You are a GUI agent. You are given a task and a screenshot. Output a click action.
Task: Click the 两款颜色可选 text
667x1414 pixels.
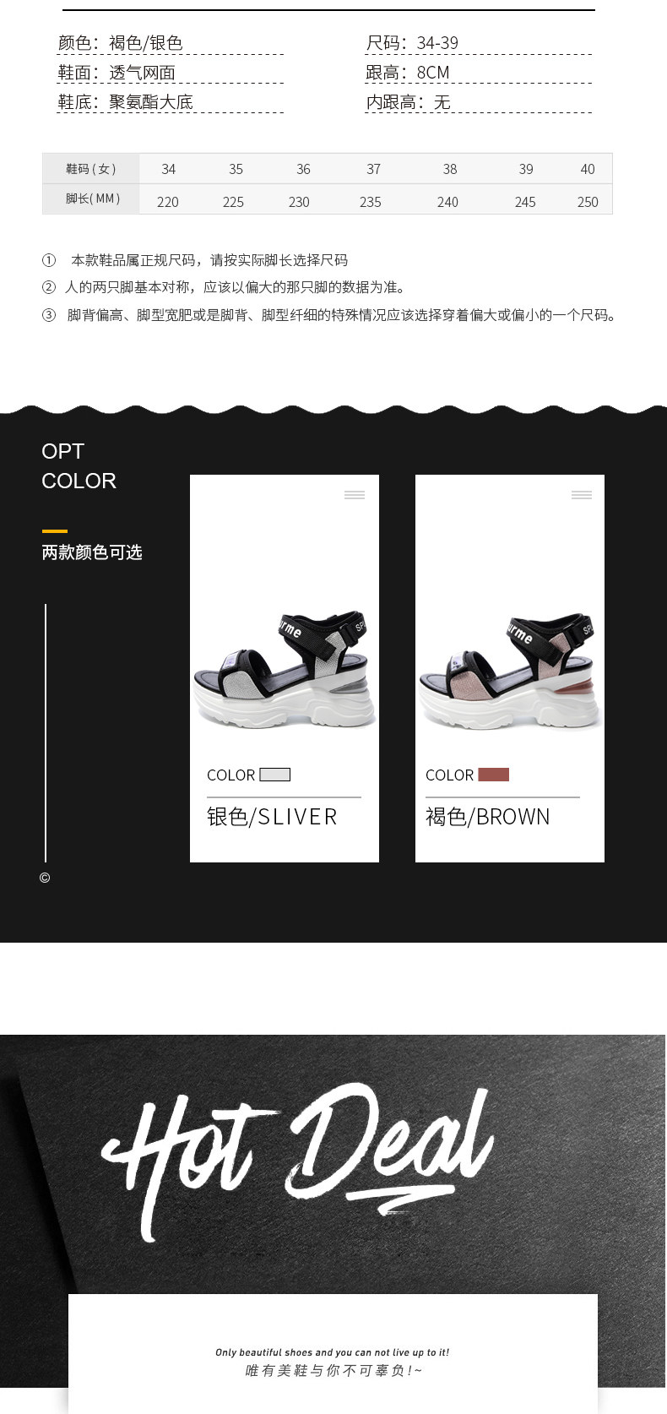[x=92, y=552]
